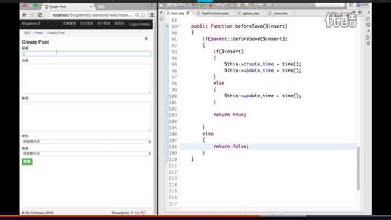Open the PHP perspective button
The image size is (391, 220).
click(x=362, y=5)
